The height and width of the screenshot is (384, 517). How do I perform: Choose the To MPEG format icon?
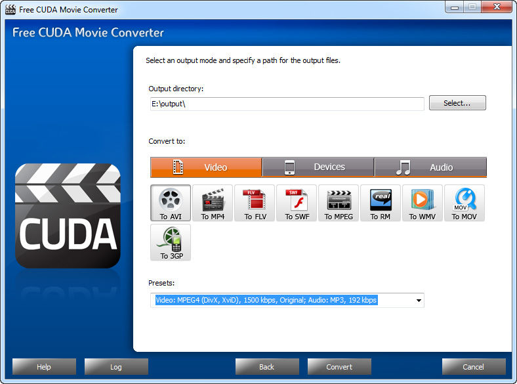coord(339,203)
